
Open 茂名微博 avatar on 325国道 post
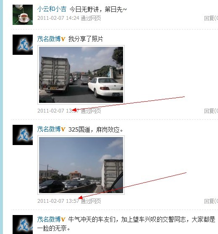click(23, 135)
